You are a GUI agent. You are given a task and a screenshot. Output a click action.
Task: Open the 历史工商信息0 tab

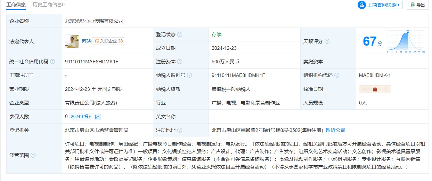coord(49,5)
